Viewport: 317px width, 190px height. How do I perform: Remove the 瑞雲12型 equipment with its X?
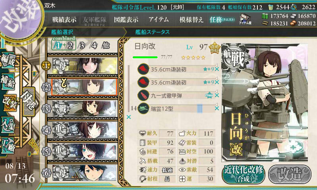pyautogui.click(x=217, y=108)
